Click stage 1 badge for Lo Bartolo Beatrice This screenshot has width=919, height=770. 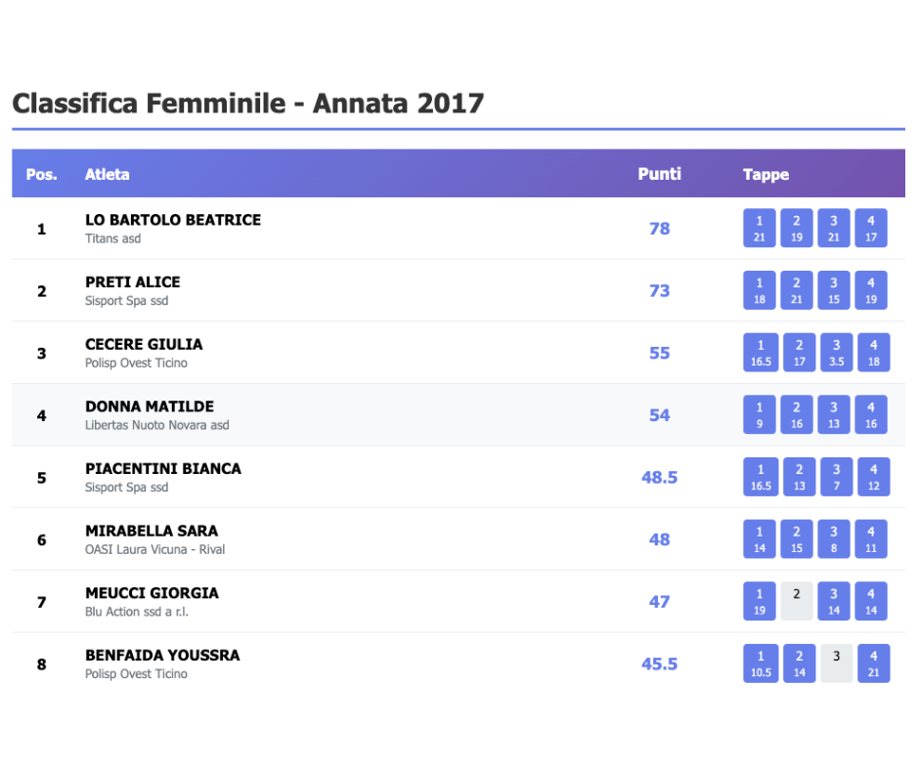(760, 228)
